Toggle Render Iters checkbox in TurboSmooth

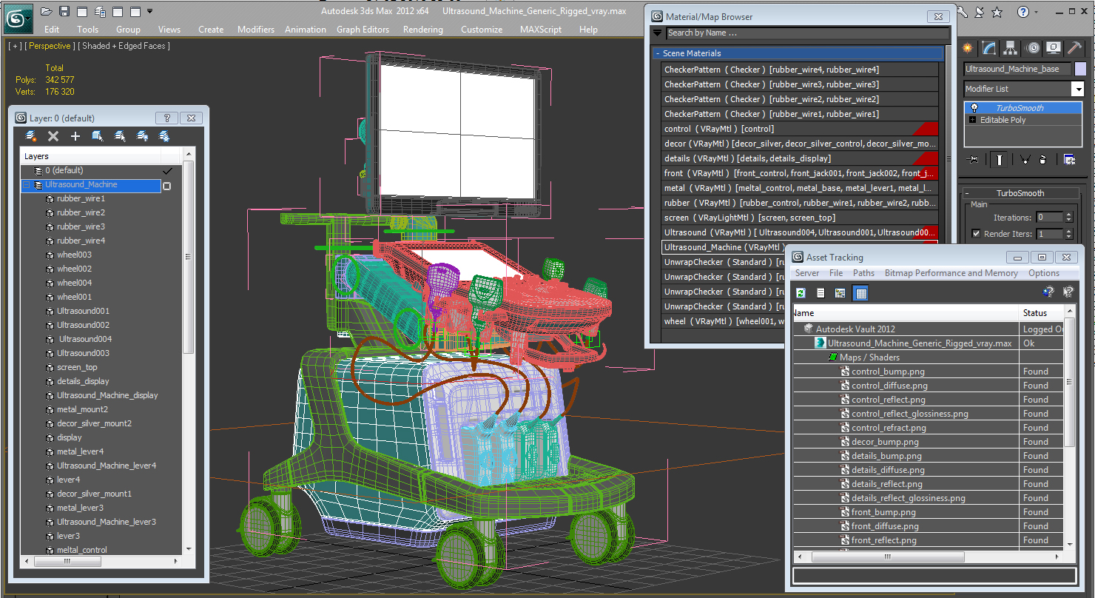pos(976,234)
